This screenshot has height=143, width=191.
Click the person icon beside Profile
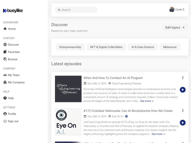pyautogui.click(x=5, y=114)
